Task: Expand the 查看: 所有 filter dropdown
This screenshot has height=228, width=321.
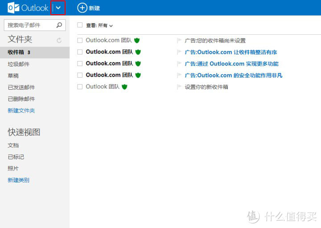Action: point(99,25)
